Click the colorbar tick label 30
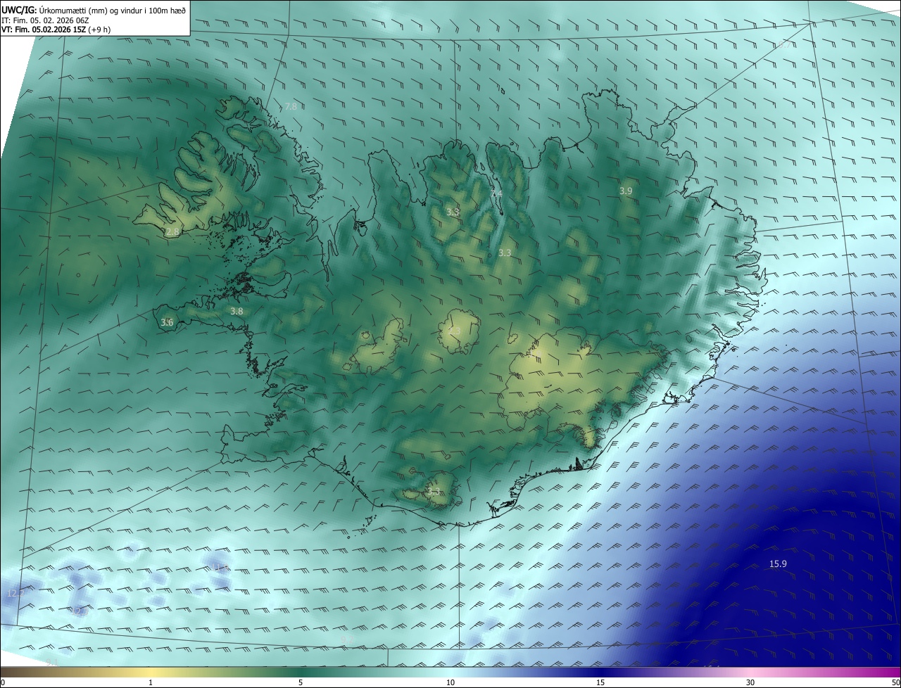The image size is (901, 688). click(750, 682)
